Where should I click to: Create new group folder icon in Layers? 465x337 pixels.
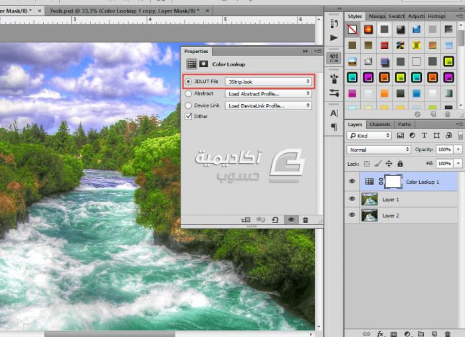coord(420,334)
